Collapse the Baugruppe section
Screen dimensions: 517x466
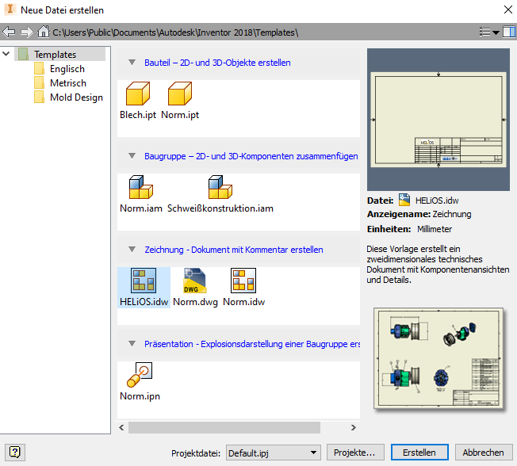131,156
